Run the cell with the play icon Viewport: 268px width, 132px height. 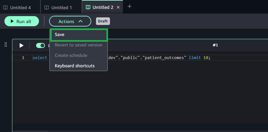(21, 45)
